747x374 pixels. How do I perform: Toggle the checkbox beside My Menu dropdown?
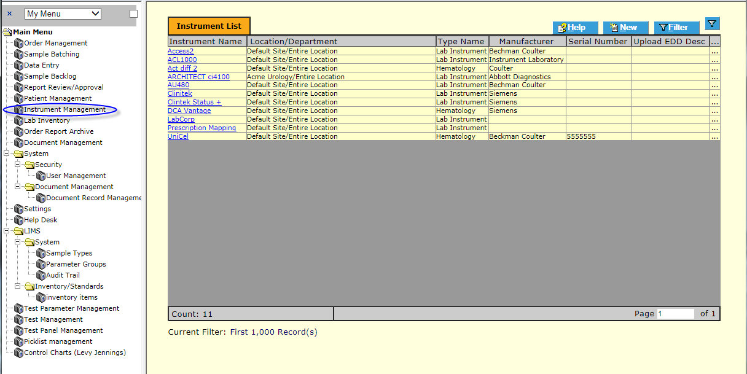(133, 14)
